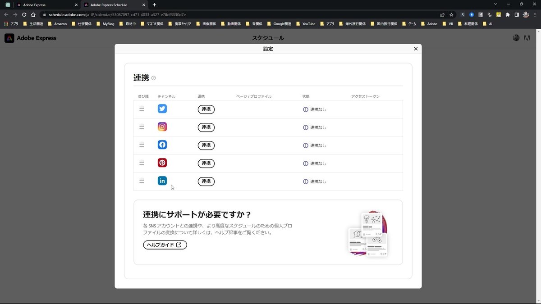
Task: Click the Twitter channel icon
Action: [162, 109]
